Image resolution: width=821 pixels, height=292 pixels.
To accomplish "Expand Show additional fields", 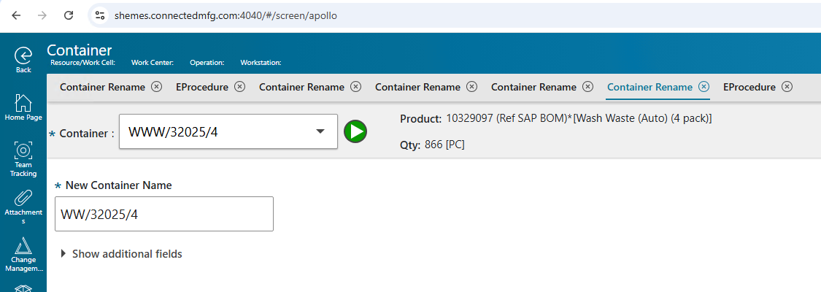I will coord(121,254).
